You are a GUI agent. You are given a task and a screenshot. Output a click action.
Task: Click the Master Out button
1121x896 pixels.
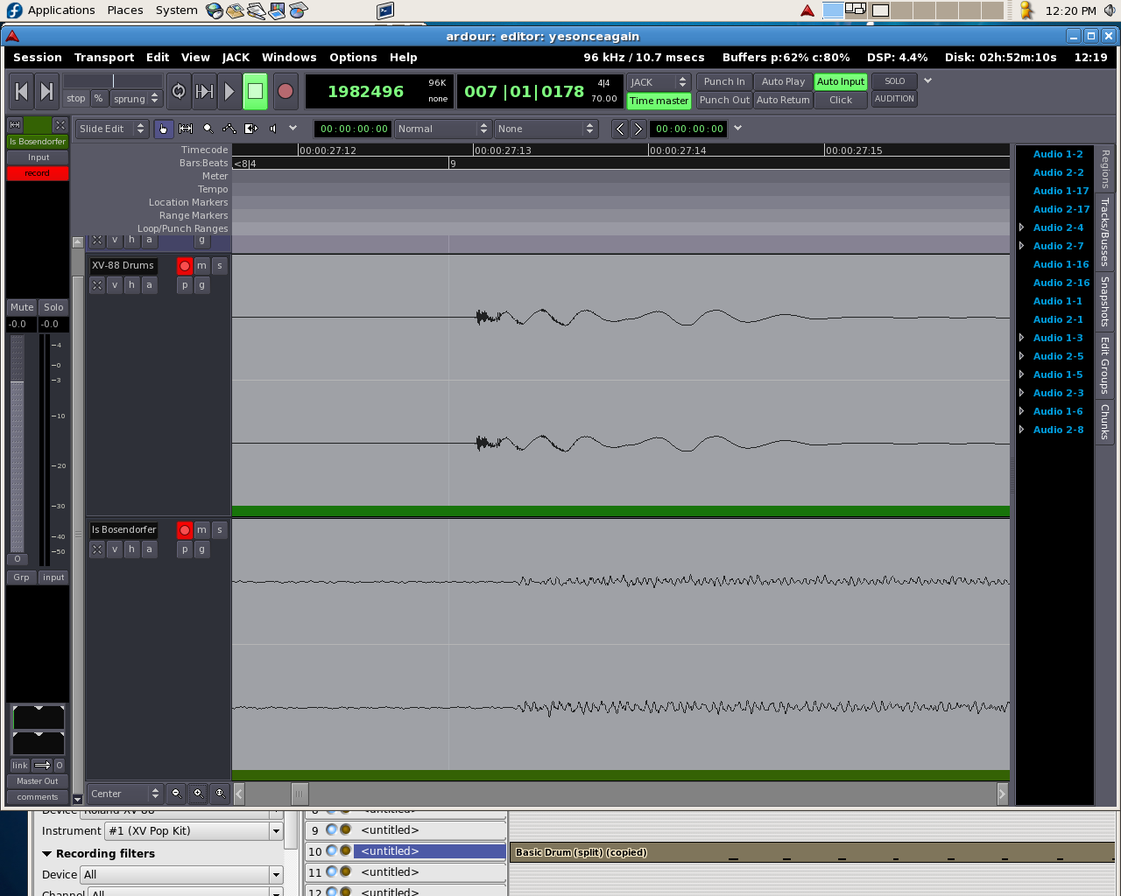tap(37, 781)
